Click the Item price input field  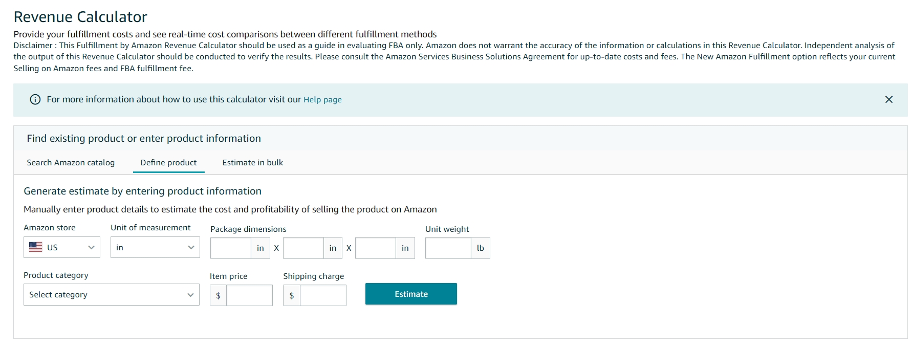point(249,295)
